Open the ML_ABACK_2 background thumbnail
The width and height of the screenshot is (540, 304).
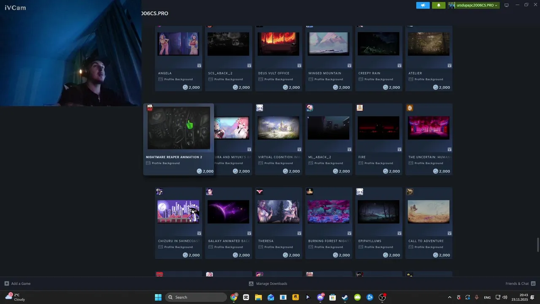(x=328, y=128)
